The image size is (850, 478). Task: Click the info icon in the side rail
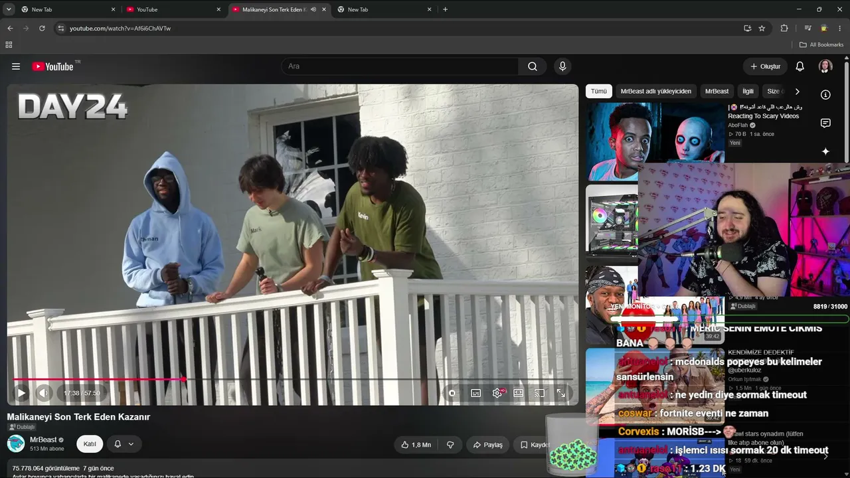(825, 94)
